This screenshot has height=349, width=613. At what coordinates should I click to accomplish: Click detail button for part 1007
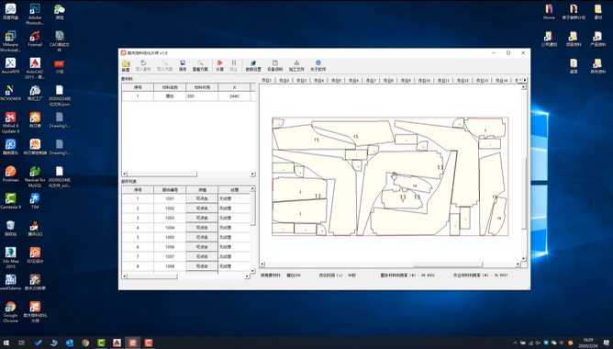(202, 256)
